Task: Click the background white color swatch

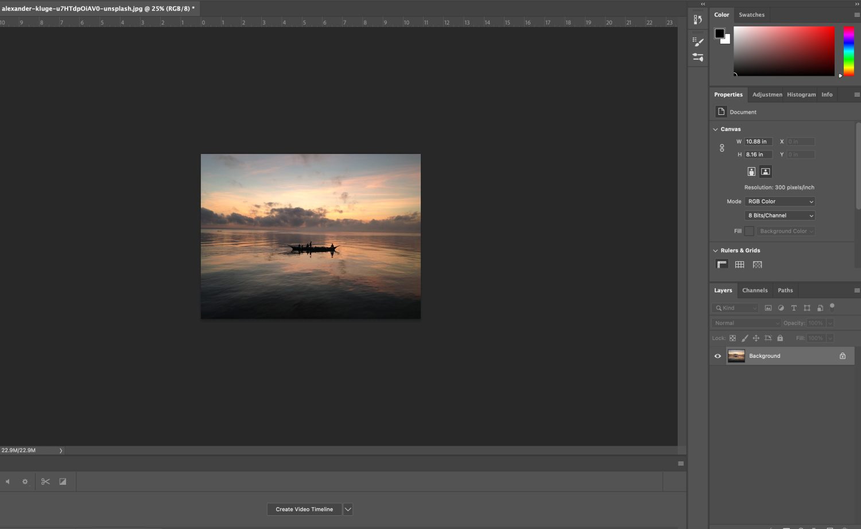Action: (x=727, y=41)
